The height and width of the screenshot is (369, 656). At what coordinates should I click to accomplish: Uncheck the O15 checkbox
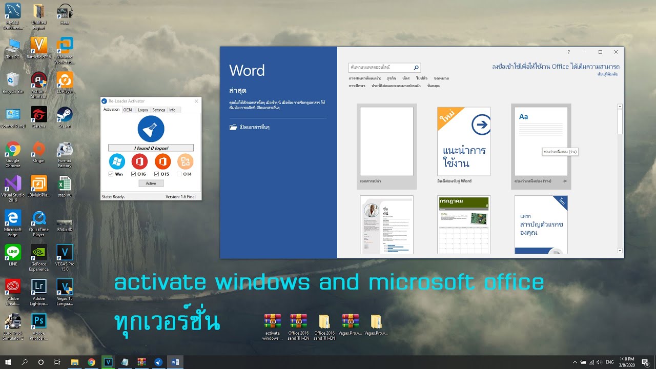(x=157, y=174)
